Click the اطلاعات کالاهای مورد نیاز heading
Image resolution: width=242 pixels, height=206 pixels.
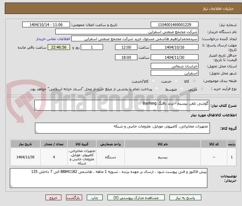pos(214,115)
